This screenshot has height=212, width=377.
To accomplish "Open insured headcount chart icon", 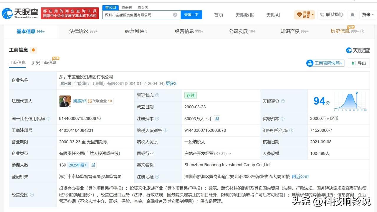I will click(93, 165).
